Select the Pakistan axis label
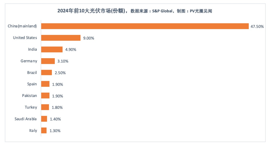 29,96
